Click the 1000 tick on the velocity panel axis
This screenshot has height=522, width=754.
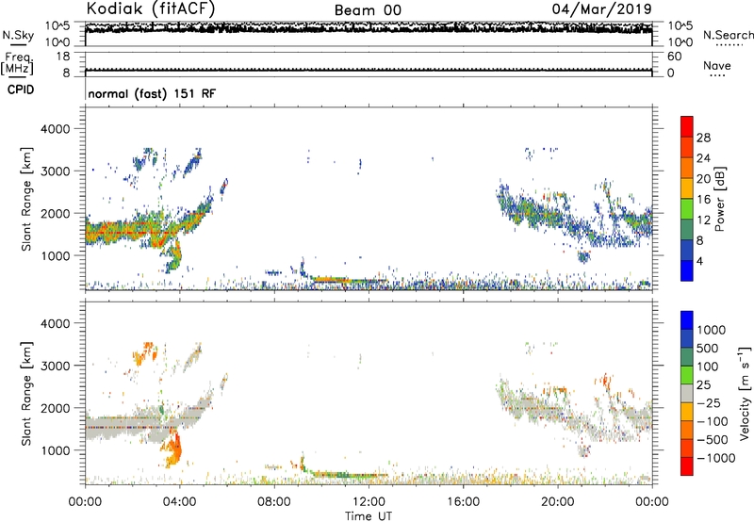pos(56,450)
